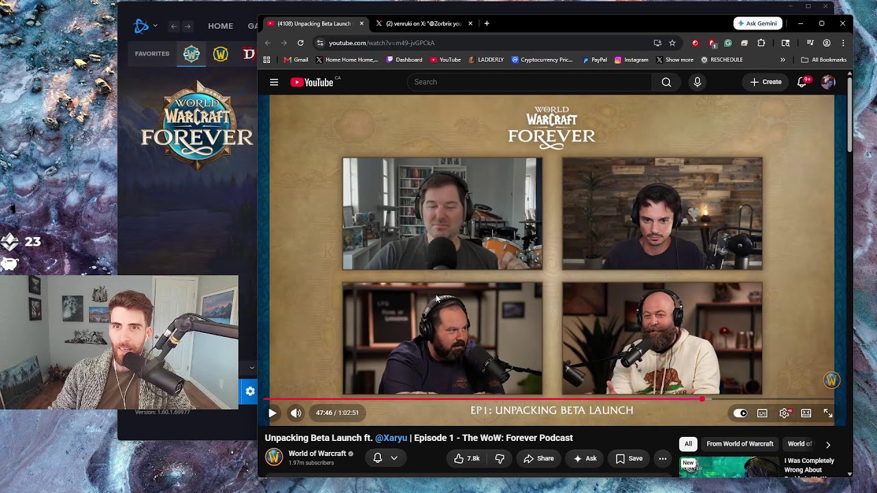The height and width of the screenshot is (493, 877).
Task: Open the Dashboard bookmark
Action: point(405,60)
